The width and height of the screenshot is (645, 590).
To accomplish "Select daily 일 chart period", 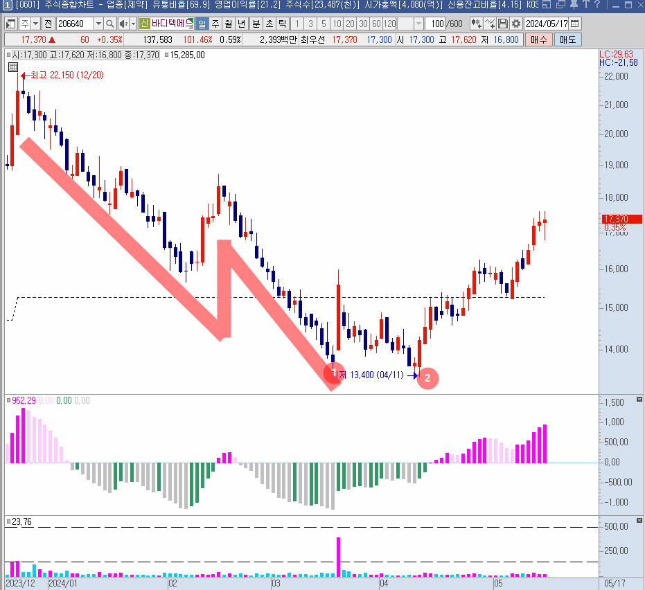I will tap(202, 24).
